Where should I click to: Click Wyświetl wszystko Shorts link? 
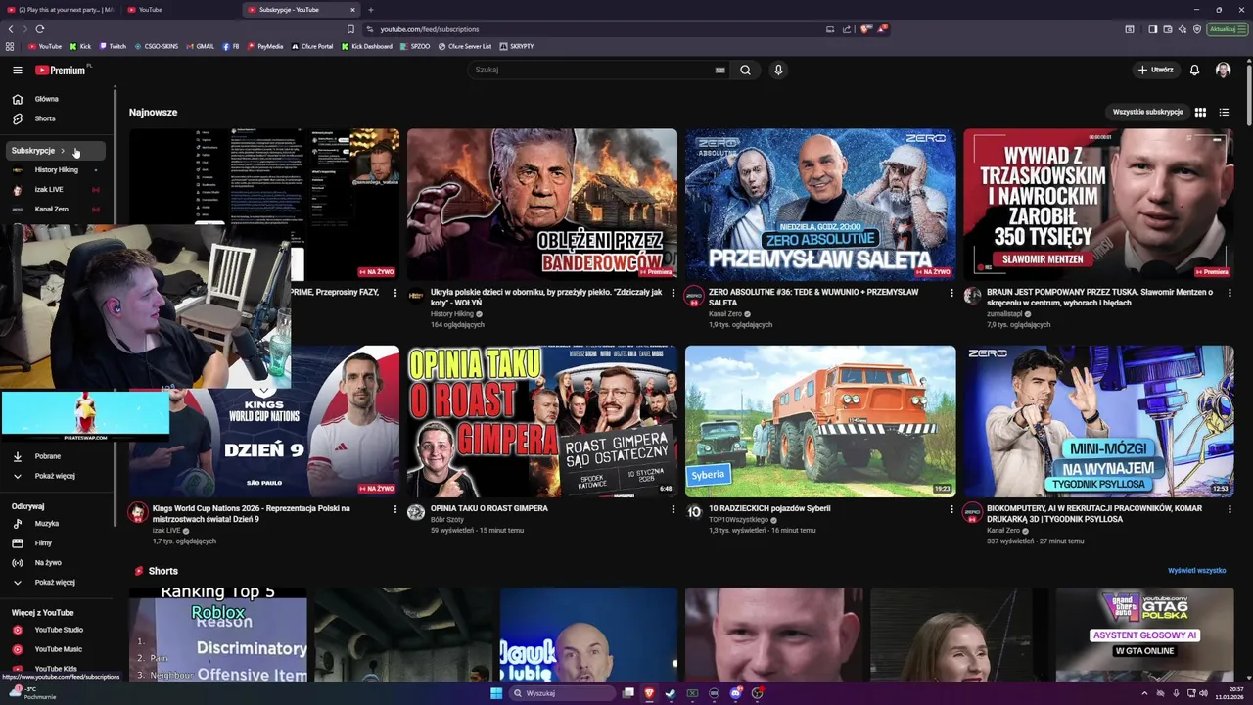click(1196, 571)
